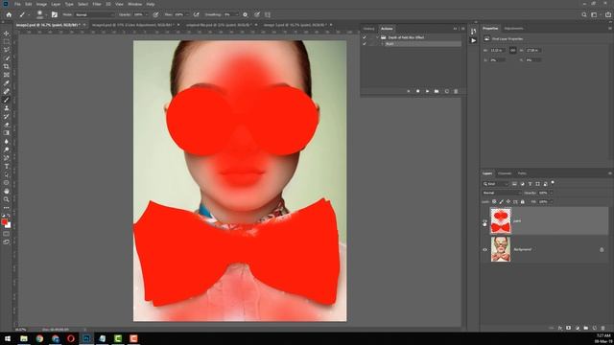Hide the Background layer
The width and height of the screenshot is (614, 345).
(484, 249)
